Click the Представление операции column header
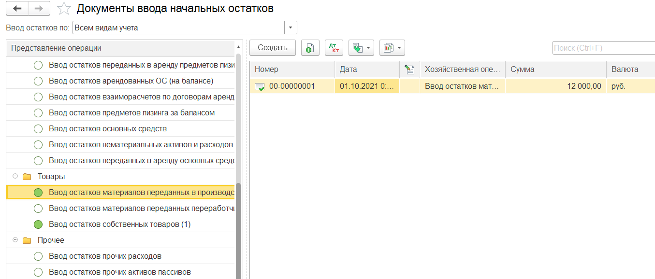The image size is (655, 279). (x=120, y=48)
